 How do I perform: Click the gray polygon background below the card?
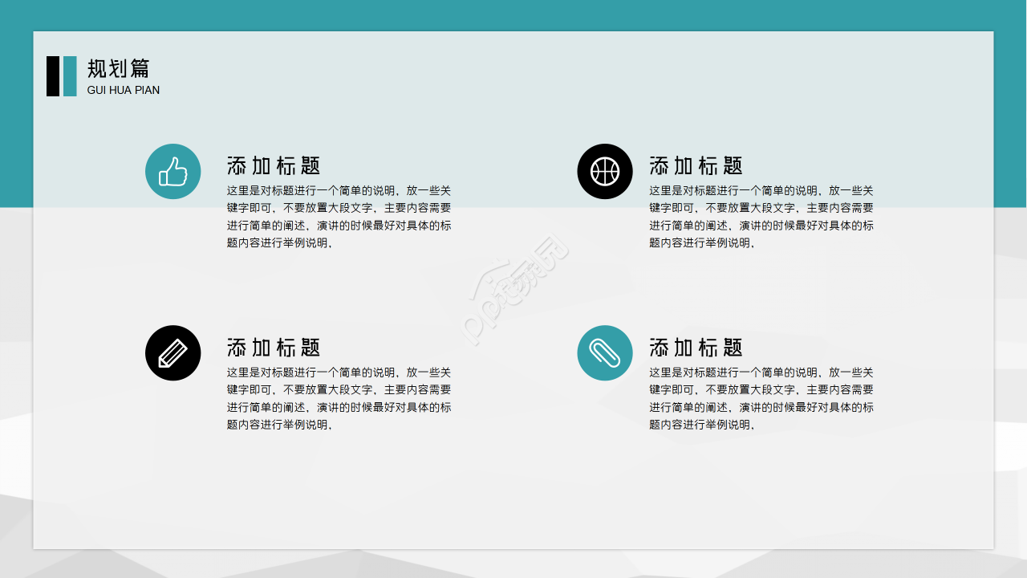pyautogui.click(x=513, y=564)
